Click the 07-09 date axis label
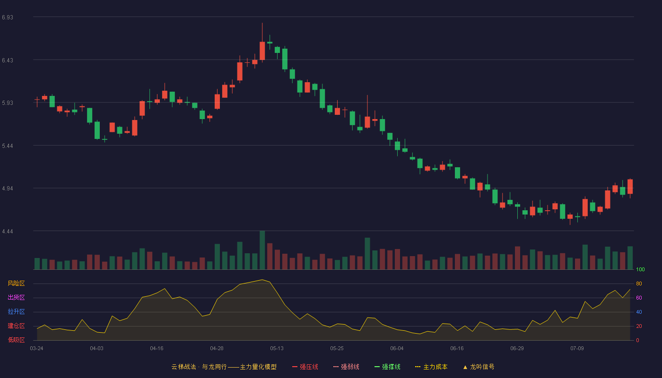This screenshot has width=662, height=378. [x=577, y=348]
